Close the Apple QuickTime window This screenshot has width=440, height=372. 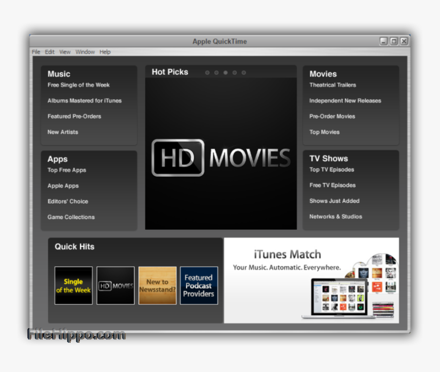click(x=404, y=41)
